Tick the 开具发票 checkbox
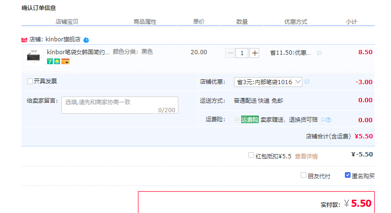 tap(30, 81)
